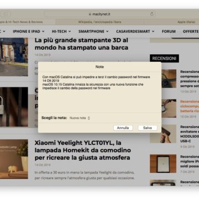
Task: Click the padlock article thumbnail
Action: (x=14, y=107)
